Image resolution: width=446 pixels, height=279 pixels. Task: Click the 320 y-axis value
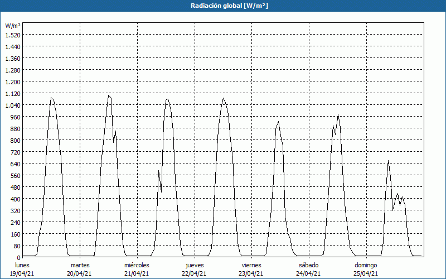[x=16, y=211]
